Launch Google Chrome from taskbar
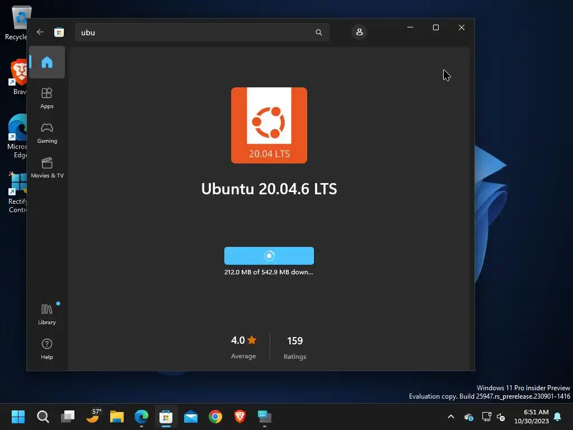 coord(215,417)
